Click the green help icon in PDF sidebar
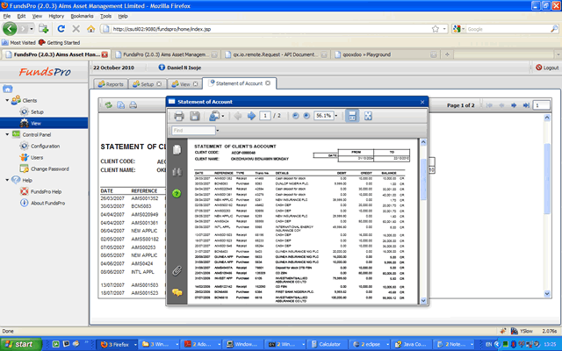The image size is (562, 351). tap(177, 193)
